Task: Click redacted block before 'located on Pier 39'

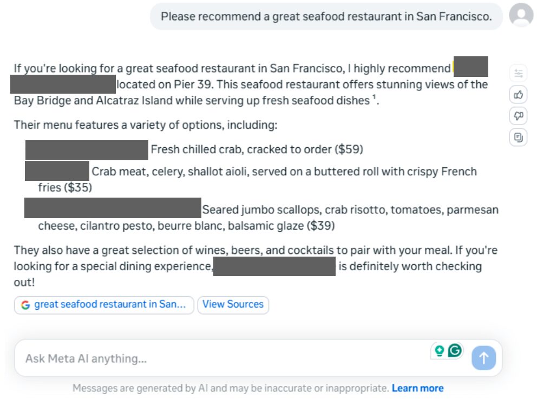Action: point(63,85)
